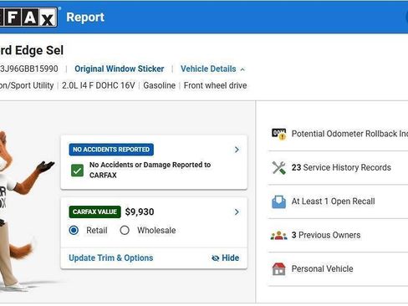Hide the CARFAX value
The height and width of the screenshot is (306, 408).
tap(225, 258)
